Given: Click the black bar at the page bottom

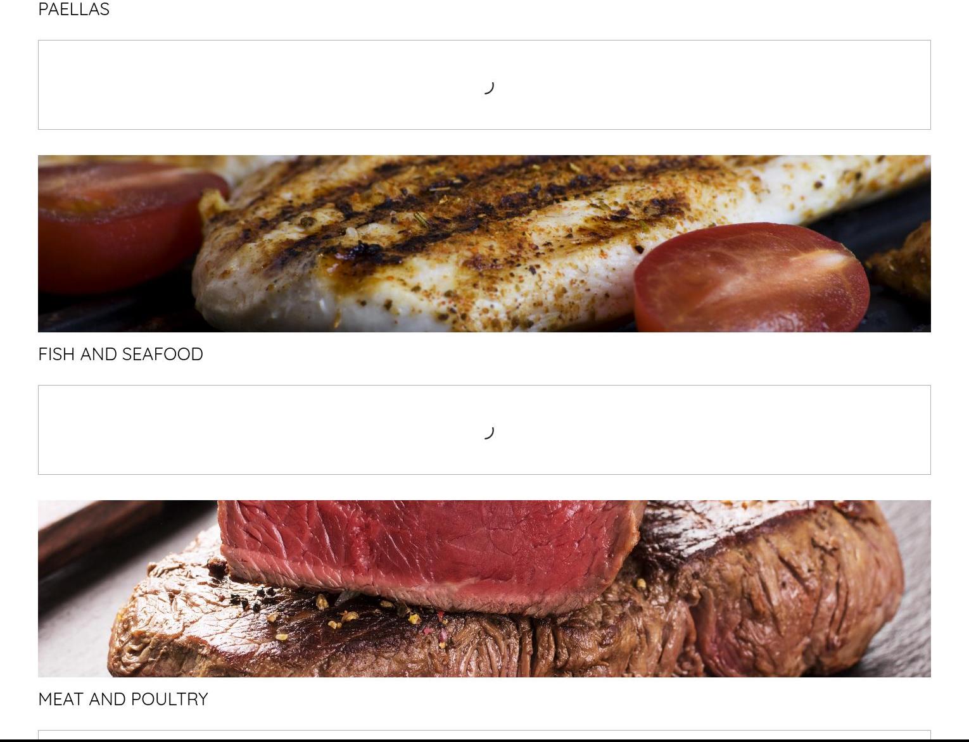Looking at the screenshot, I should point(484,740).
